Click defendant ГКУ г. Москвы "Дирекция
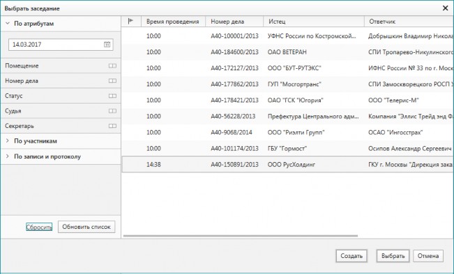 coord(411,165)
